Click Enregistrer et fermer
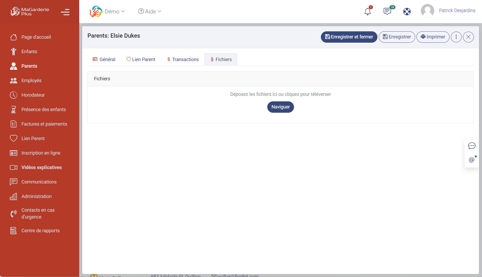 point(349,37)
